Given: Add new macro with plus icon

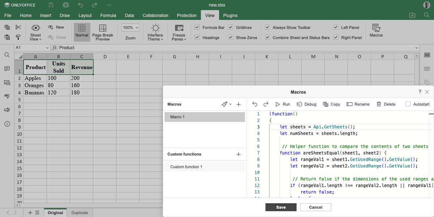Looking at the screenshot, I should (238, 104).
